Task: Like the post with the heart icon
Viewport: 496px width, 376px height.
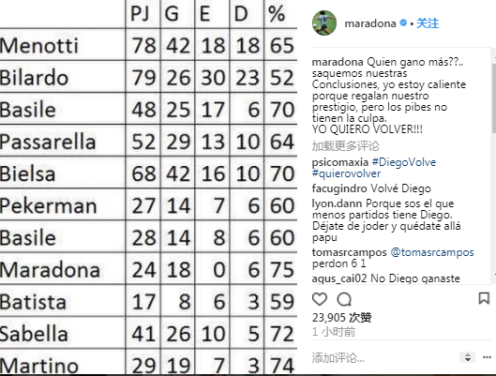Action: 320,299
